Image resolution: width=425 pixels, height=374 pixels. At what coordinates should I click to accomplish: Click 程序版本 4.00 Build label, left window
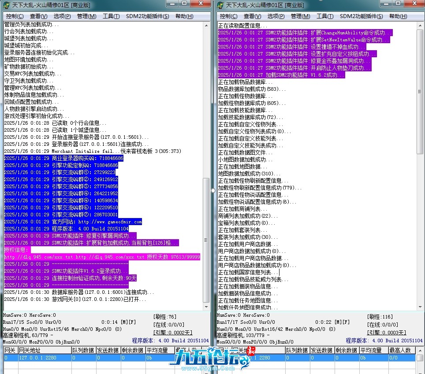click(170, 341)
